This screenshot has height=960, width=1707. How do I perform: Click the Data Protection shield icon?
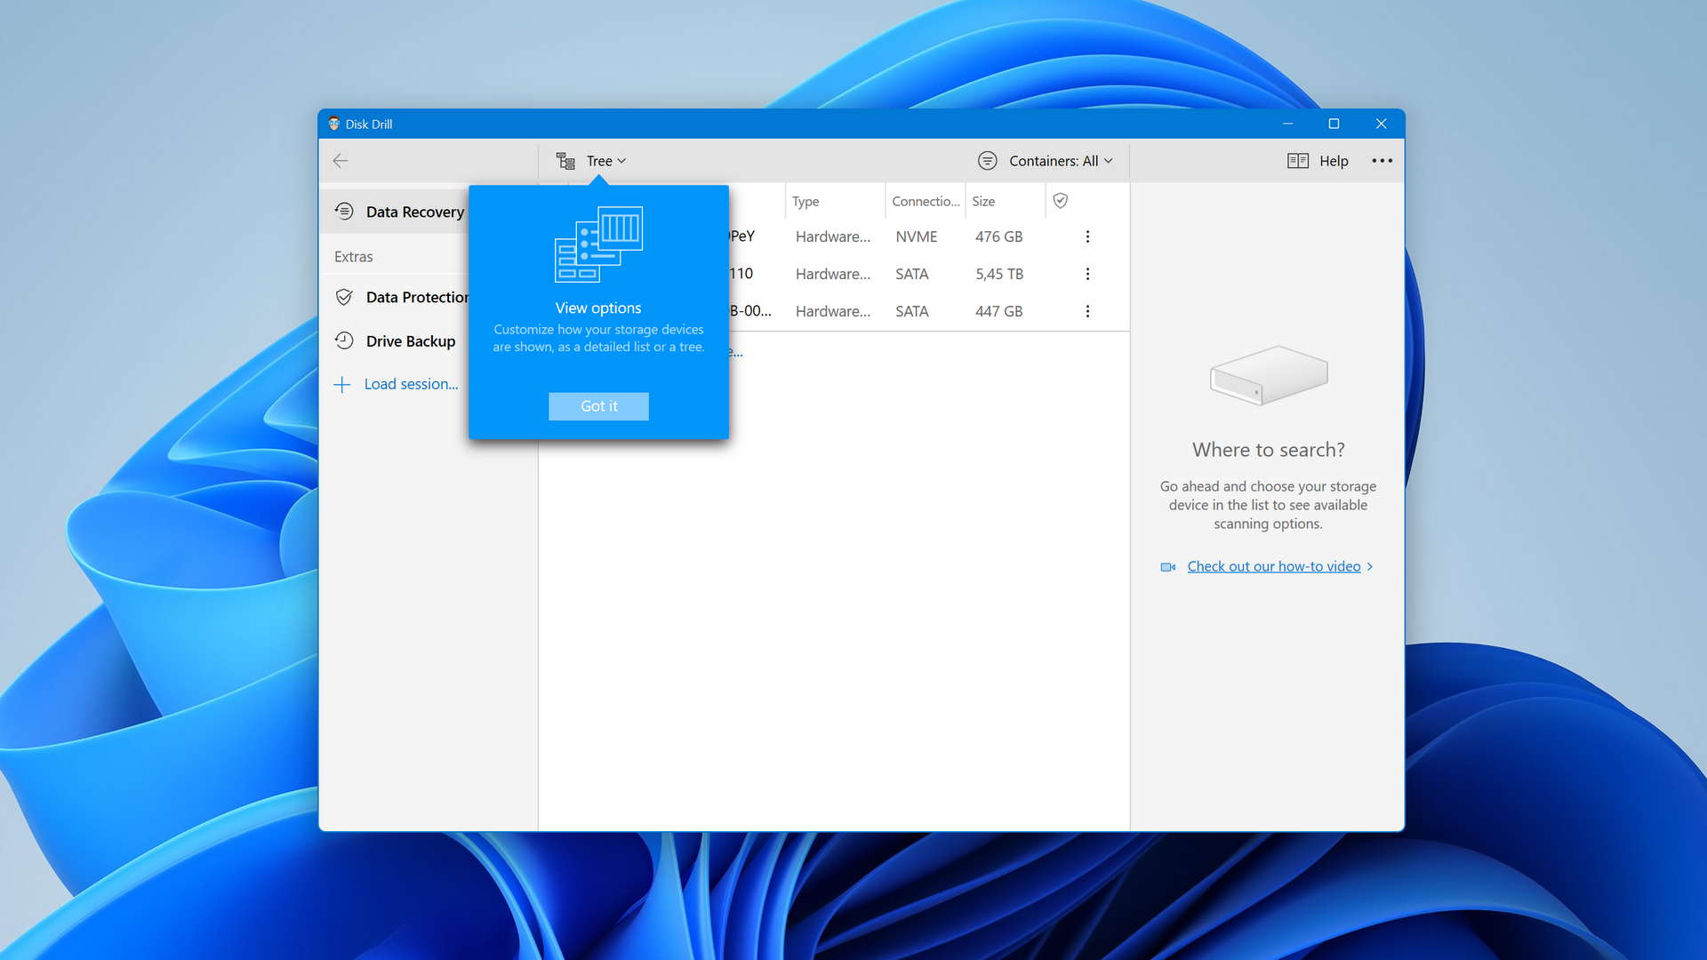pyautogui.click(x=344, y=297)
